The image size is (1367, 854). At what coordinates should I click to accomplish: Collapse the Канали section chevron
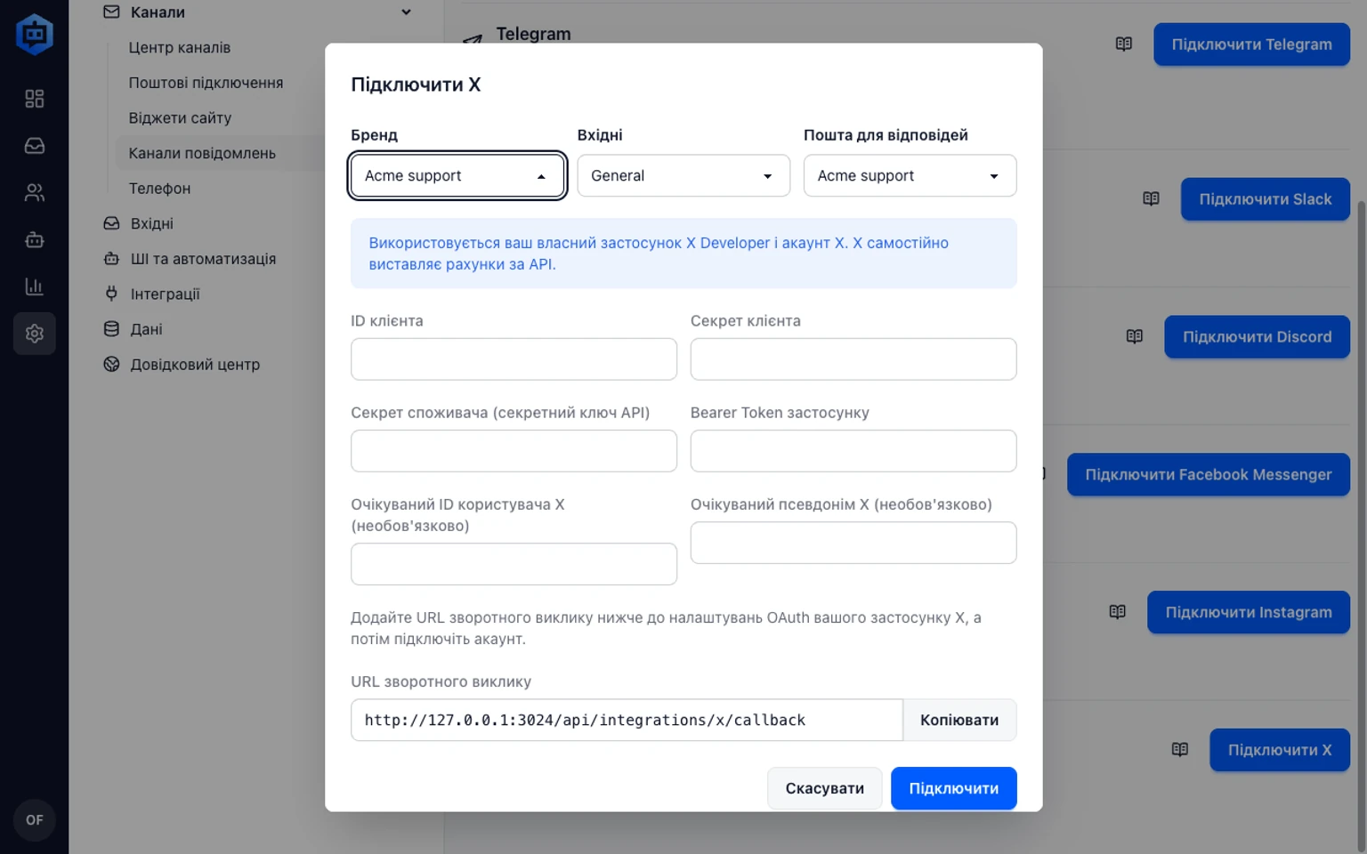(x=406, y=12)
